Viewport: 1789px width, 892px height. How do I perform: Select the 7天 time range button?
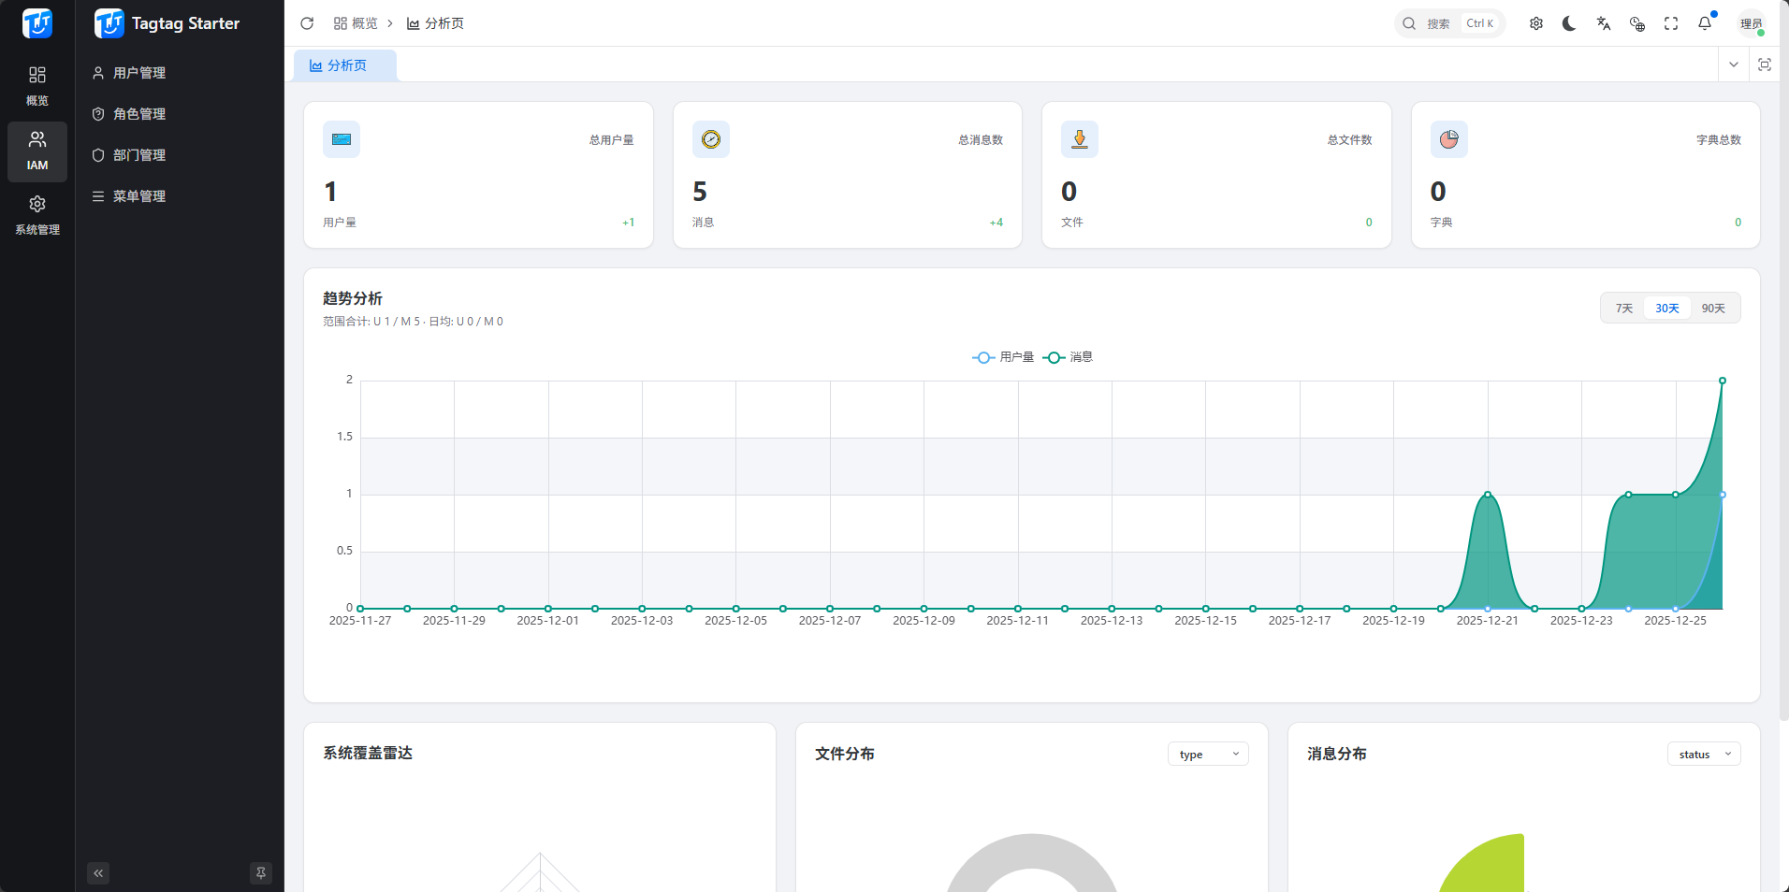[x=1624, y=307]
